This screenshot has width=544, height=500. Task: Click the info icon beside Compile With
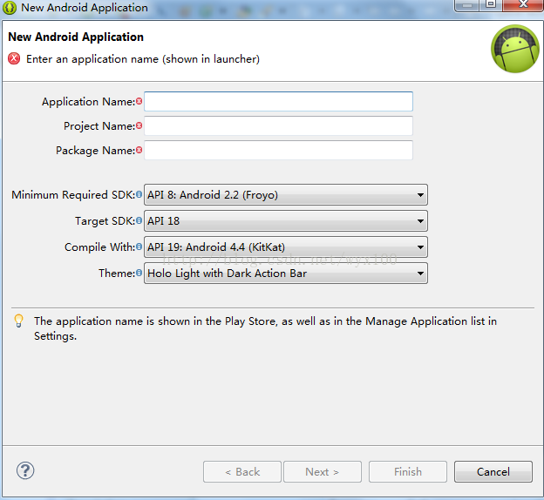coord(139,247)
